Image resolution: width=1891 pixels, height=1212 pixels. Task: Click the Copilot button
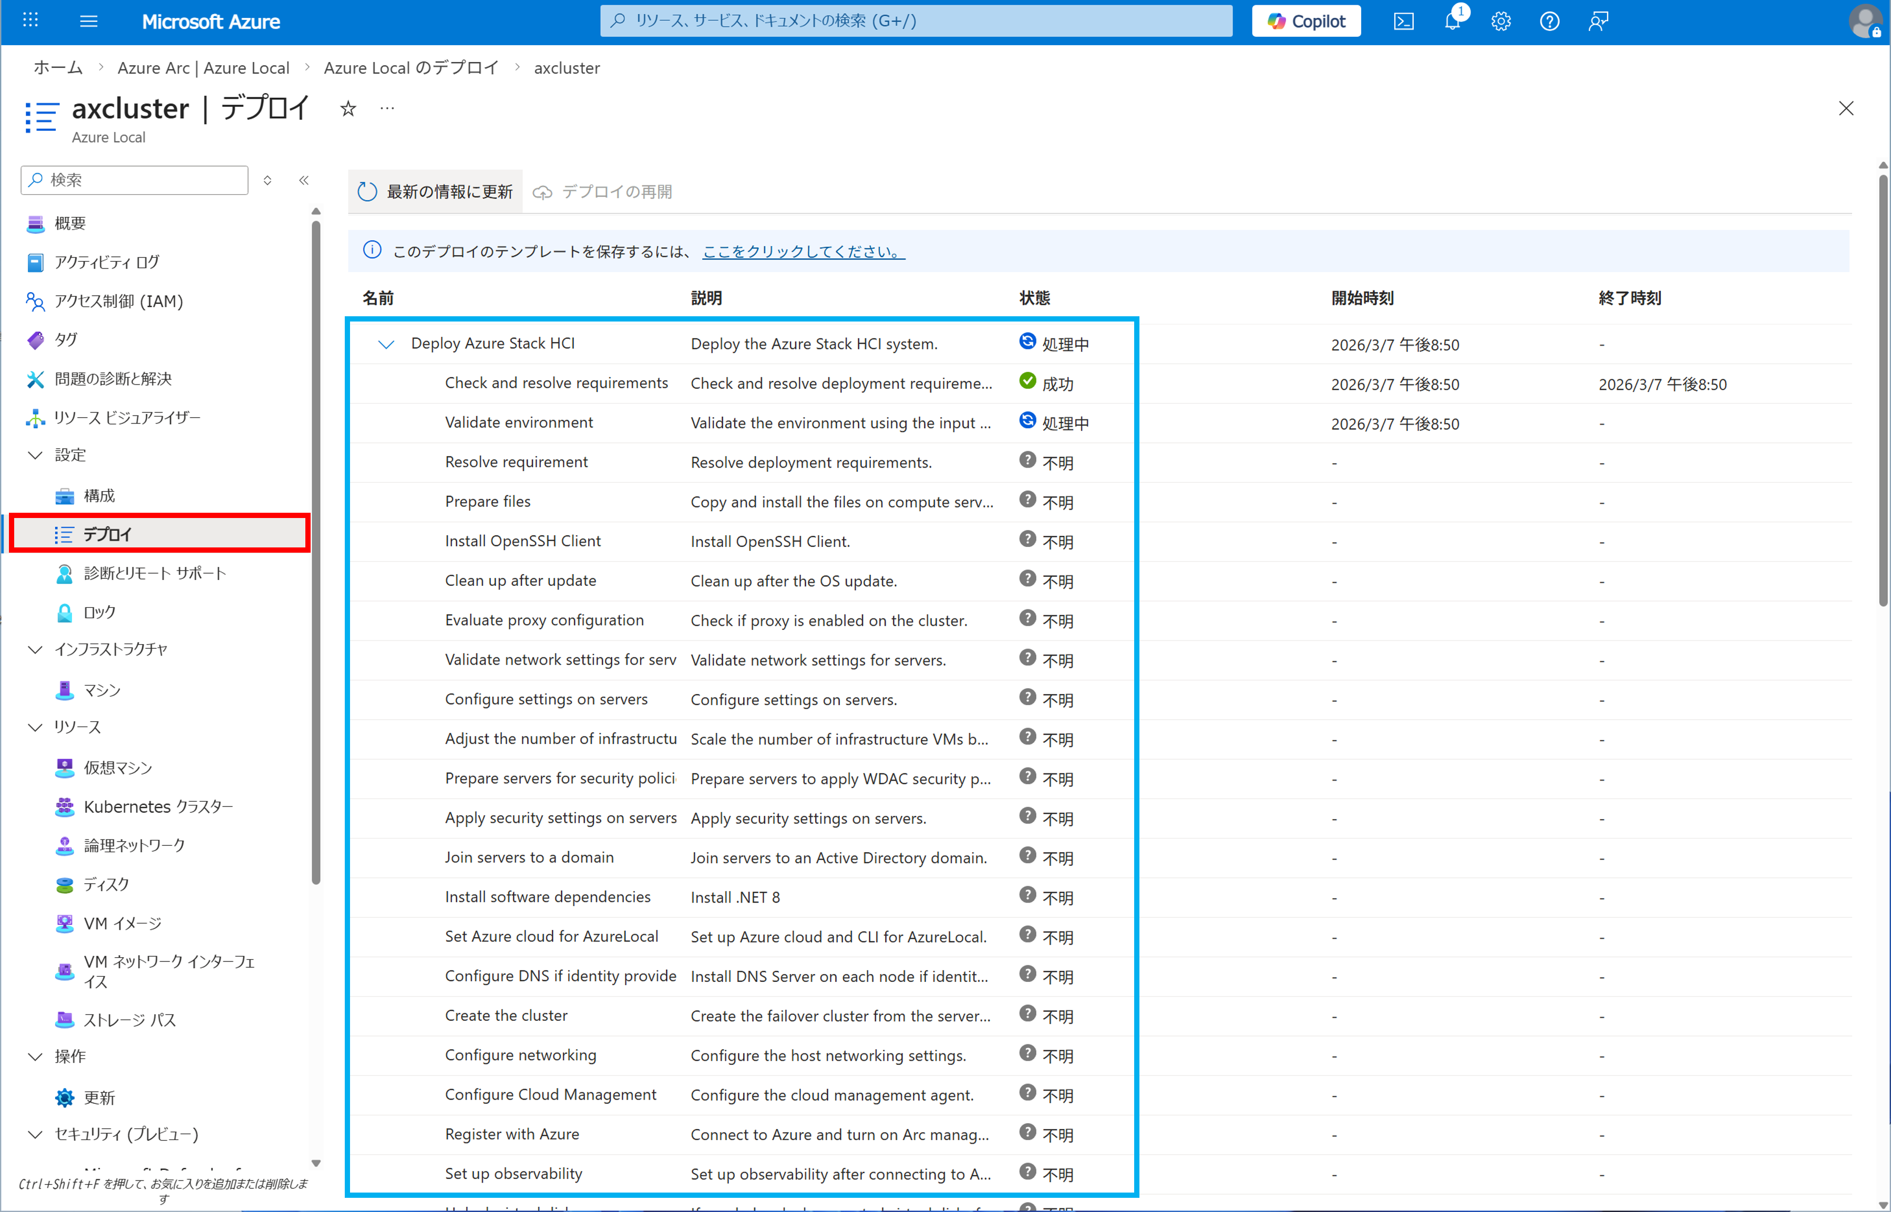(1306, 21)
